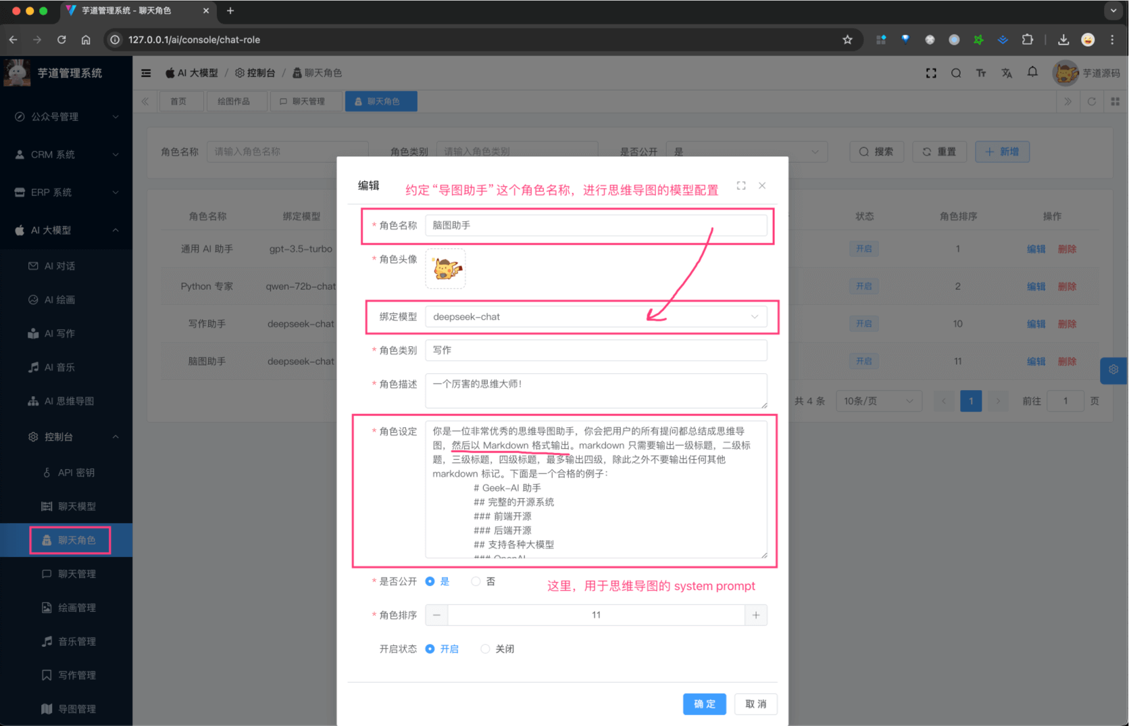Toggle fullscreen mode in the header

(931, 72)
